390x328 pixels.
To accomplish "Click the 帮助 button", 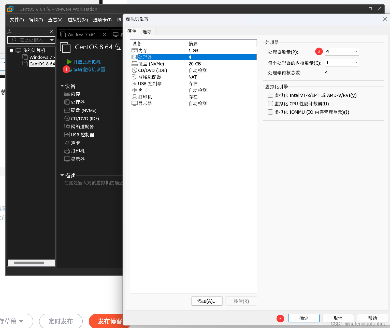I will point(372,318).
